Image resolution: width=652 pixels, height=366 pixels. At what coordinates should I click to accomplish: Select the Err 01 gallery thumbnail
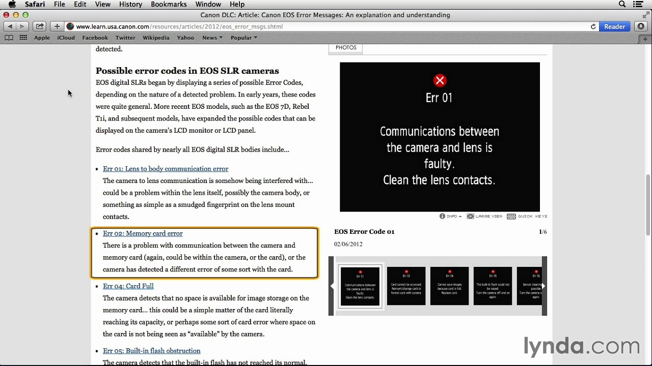click(x=360, y=286)
